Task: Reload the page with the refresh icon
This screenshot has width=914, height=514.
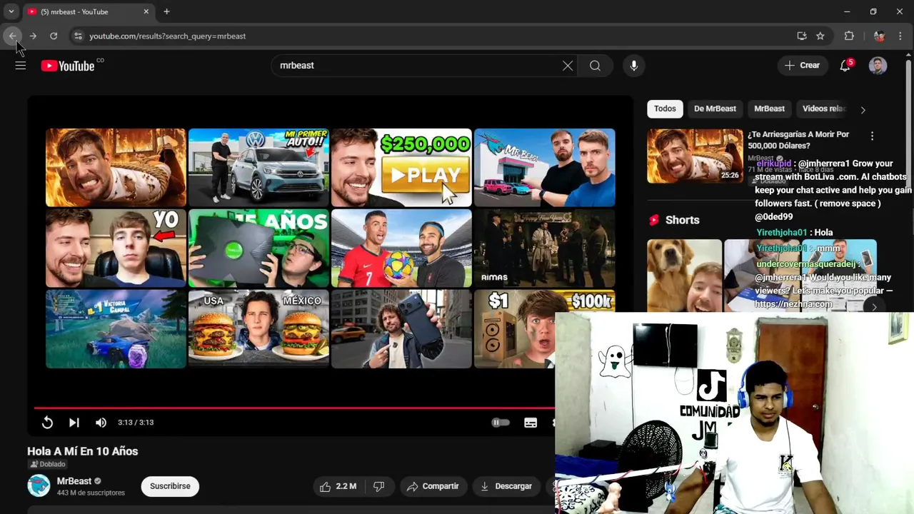Action: point(54,36)
